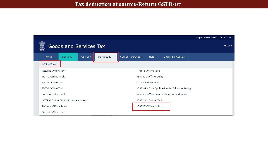Click the national emblem logo
Image resolution: width=268 pixels, height=151 pixels.
pos(42,46)
